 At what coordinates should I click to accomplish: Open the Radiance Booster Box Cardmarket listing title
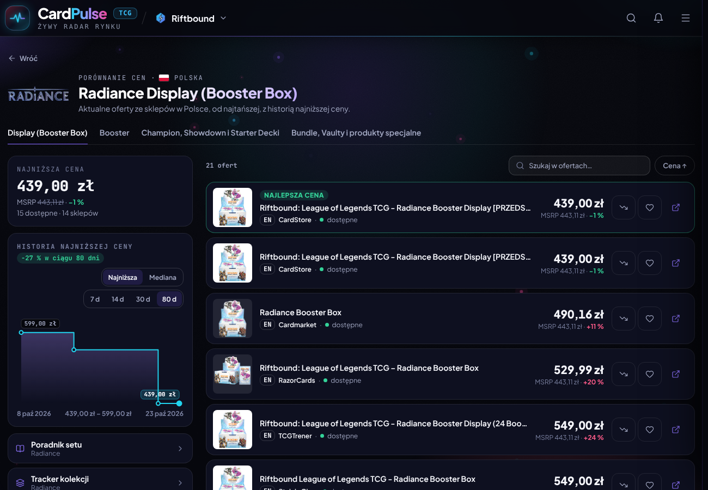pos(301,313)
